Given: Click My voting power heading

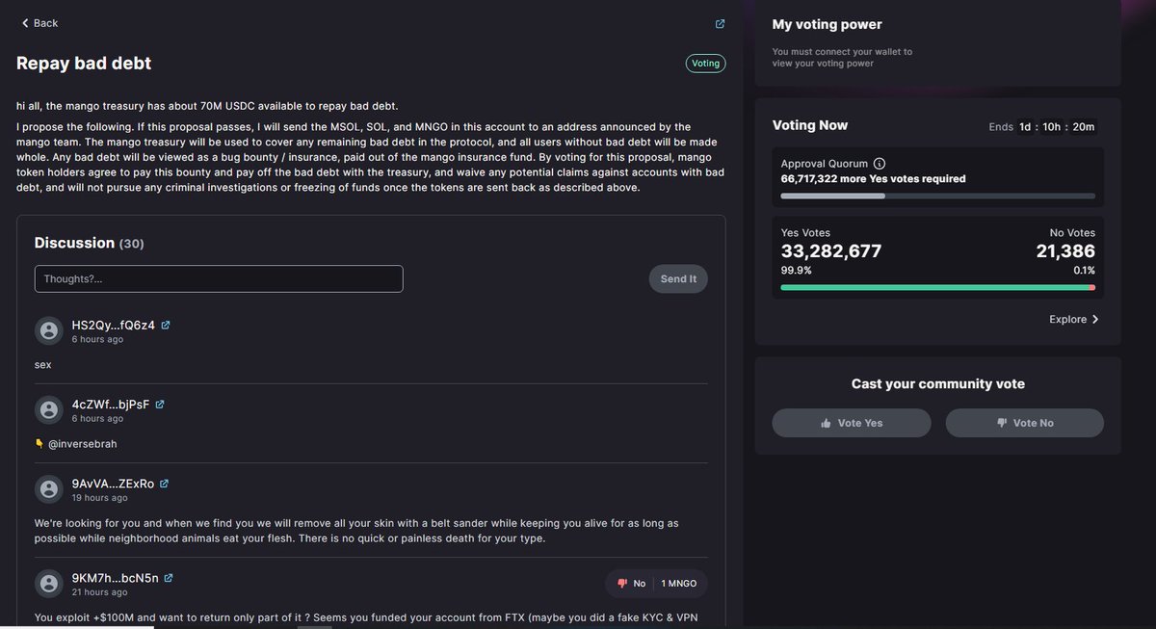Looking at the screenshot, I should coord(827,24).
